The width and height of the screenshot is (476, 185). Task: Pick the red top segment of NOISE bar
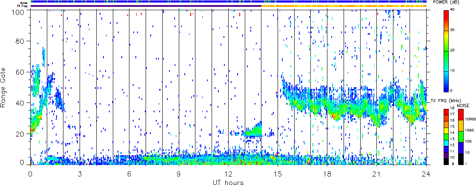[x=461, y=114]
